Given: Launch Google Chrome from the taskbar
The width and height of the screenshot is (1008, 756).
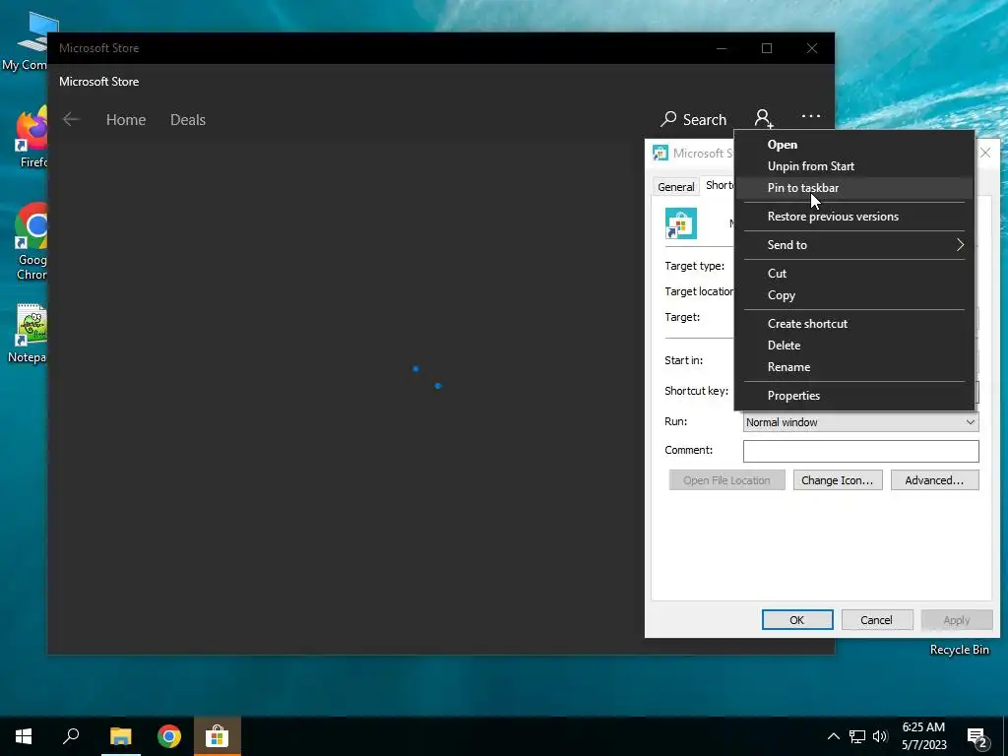Looking at the screenshot, I should [x=169, y=736].
